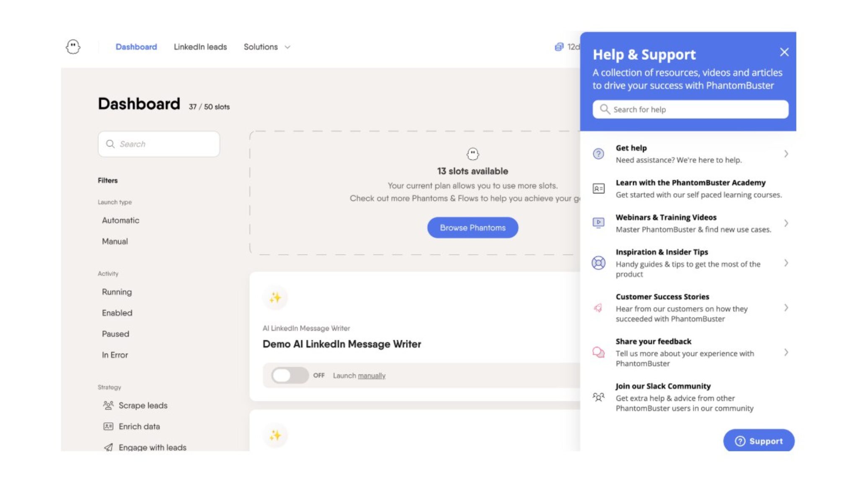Filter Phantoms by In Error activity

coord(115,355)
